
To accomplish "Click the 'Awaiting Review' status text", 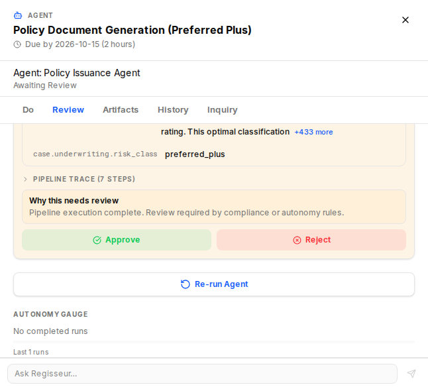I will (45, 85).
